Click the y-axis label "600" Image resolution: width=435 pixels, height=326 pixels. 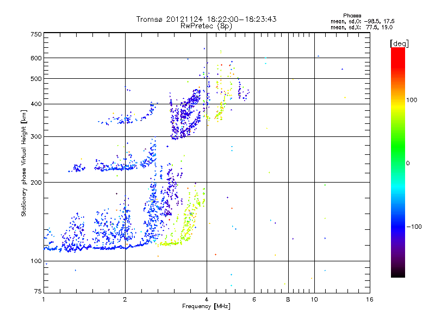tap(36, 58)
